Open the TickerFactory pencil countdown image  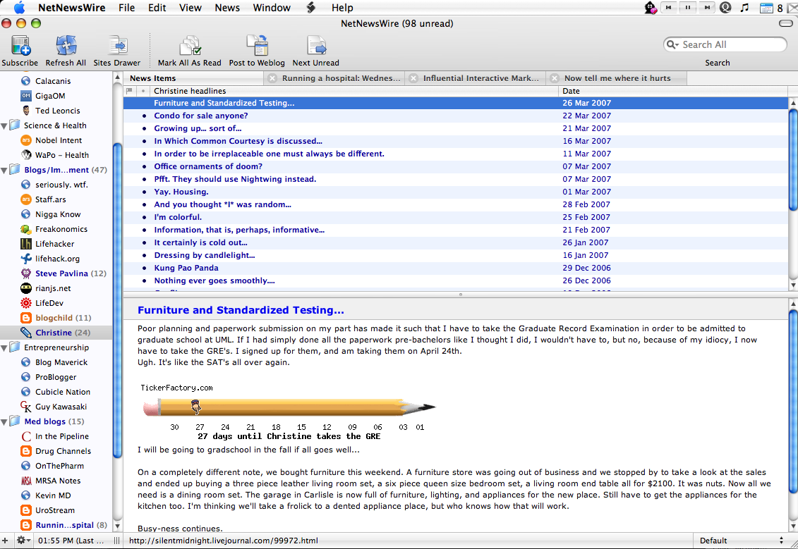(x=289, y=412)
